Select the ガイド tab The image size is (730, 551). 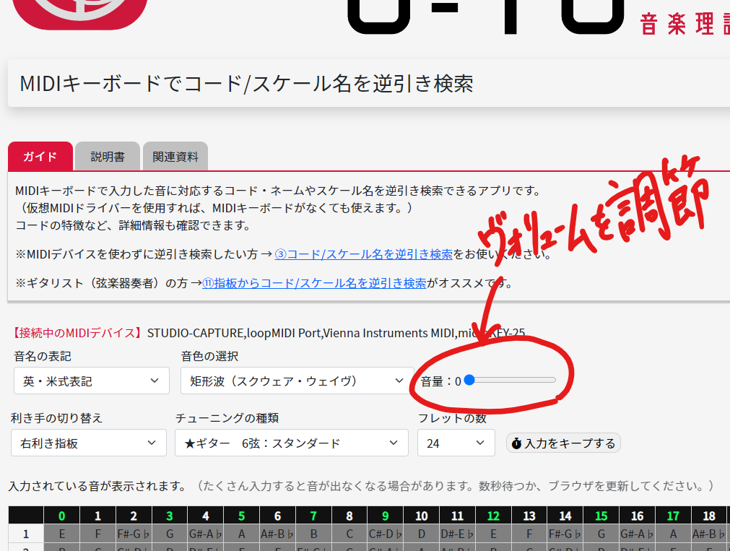39,156
